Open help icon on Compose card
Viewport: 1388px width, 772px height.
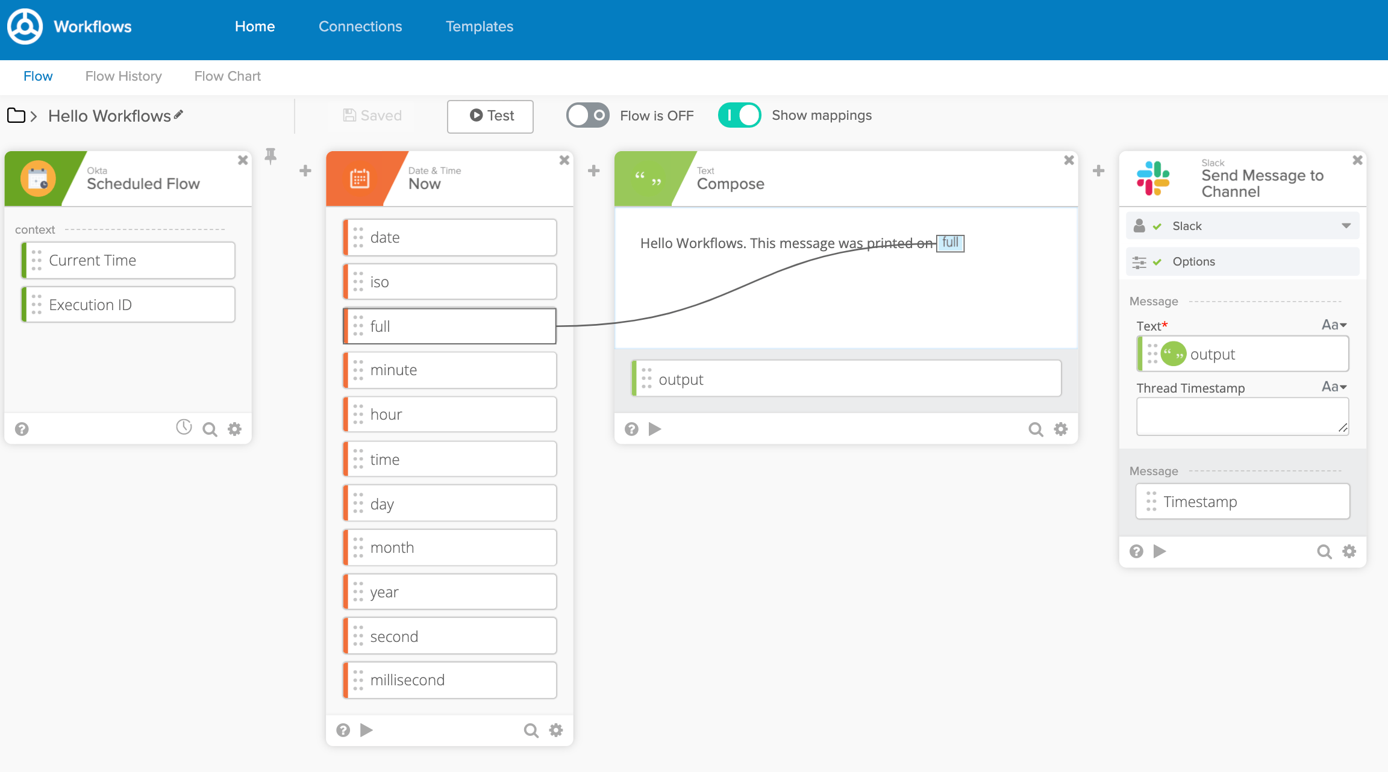[x=631, y=429]
